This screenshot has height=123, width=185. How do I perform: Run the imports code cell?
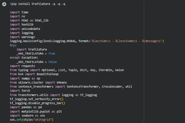click(3, 12)
